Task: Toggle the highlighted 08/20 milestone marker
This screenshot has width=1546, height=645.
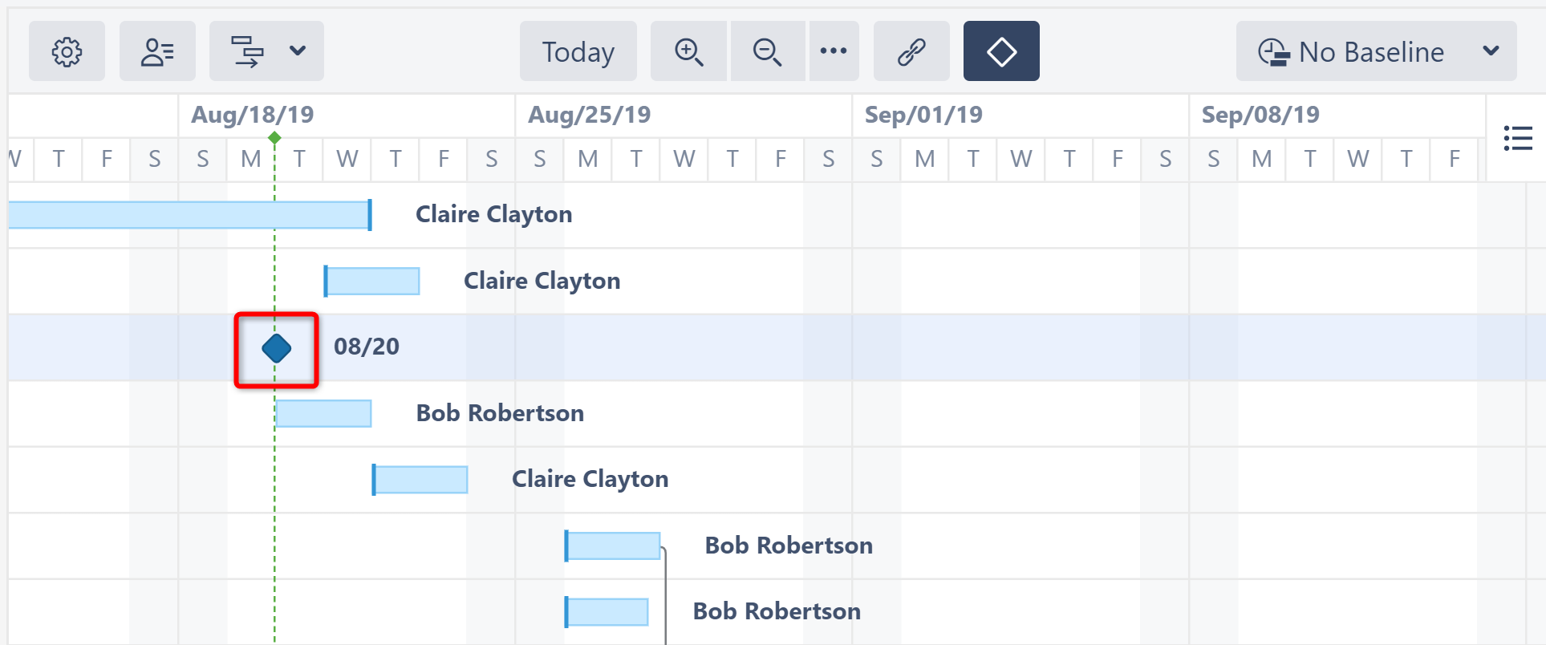Action: click(275, 348)
